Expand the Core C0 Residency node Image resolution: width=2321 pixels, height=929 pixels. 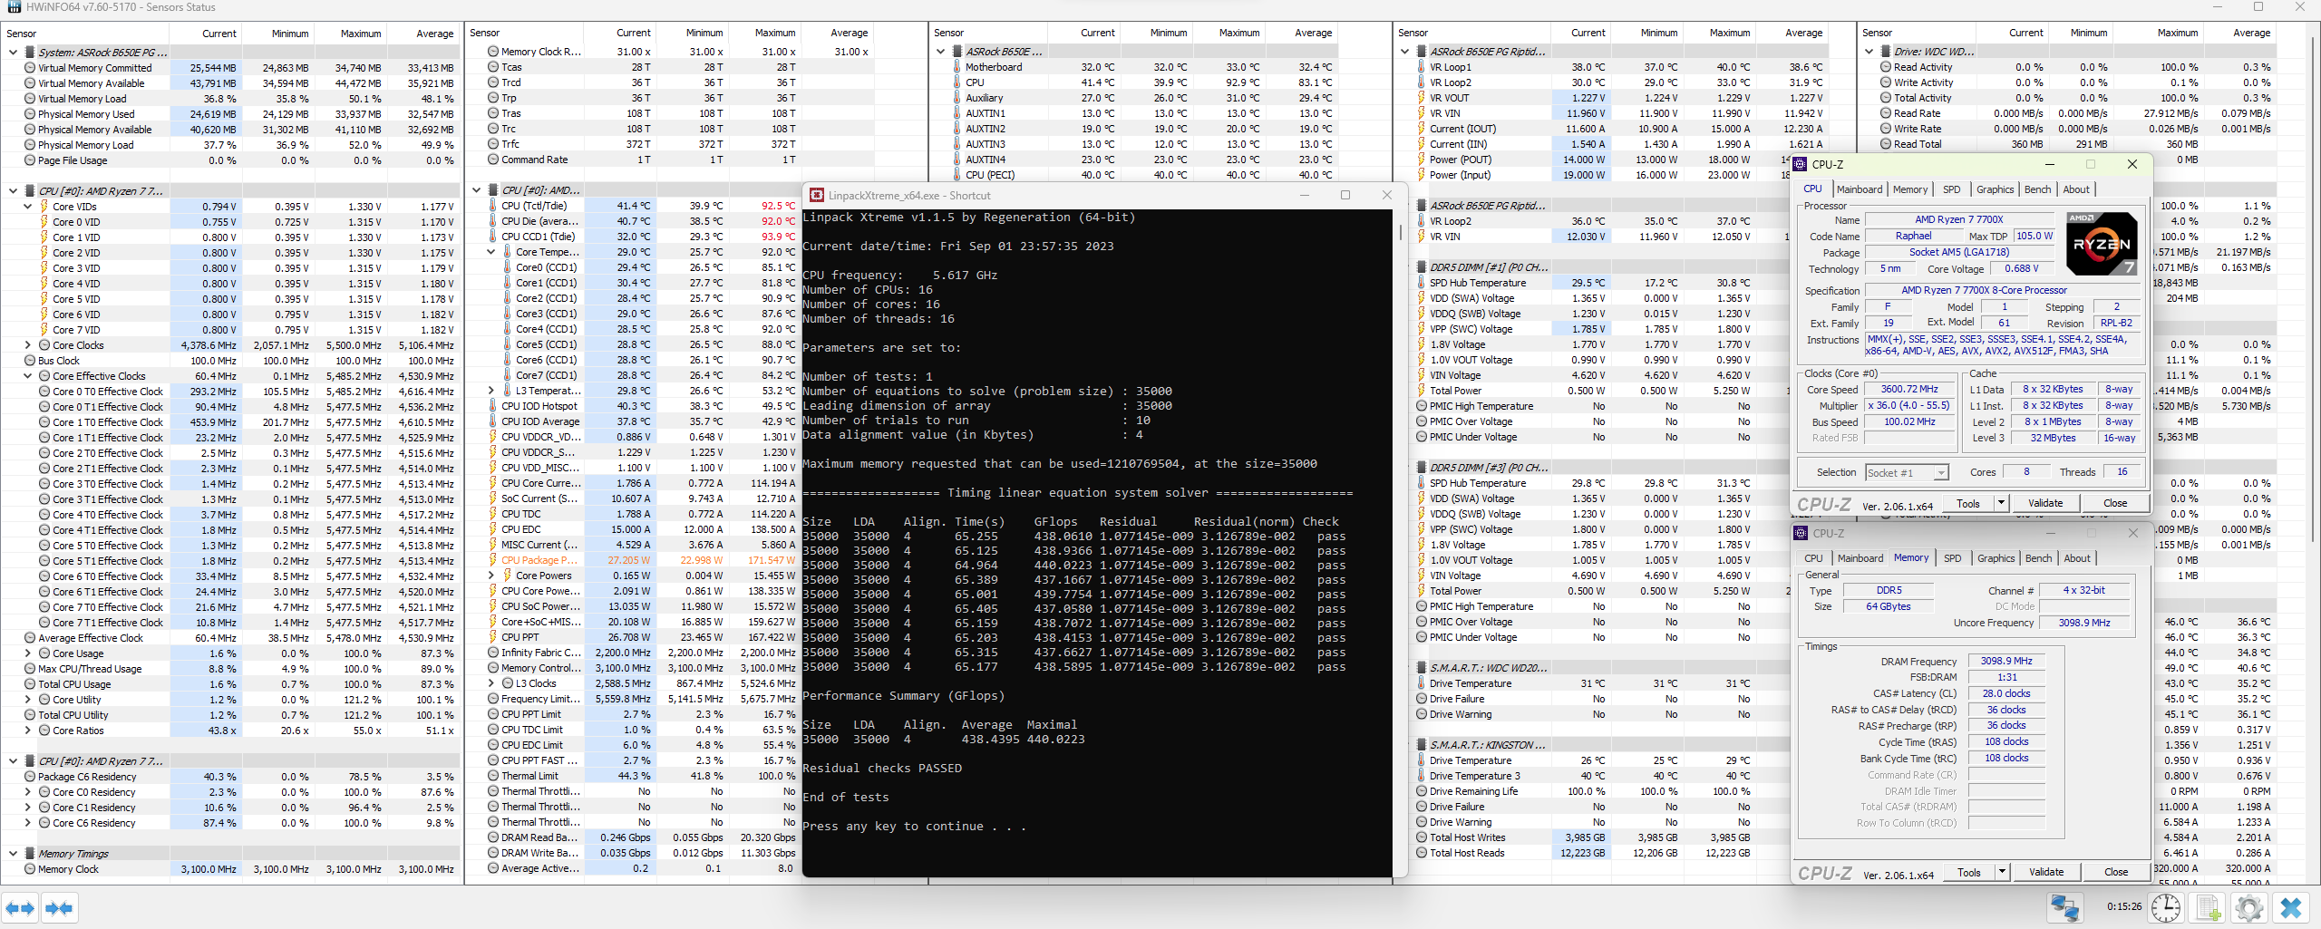pyautogui.click(x=27, y=792)
